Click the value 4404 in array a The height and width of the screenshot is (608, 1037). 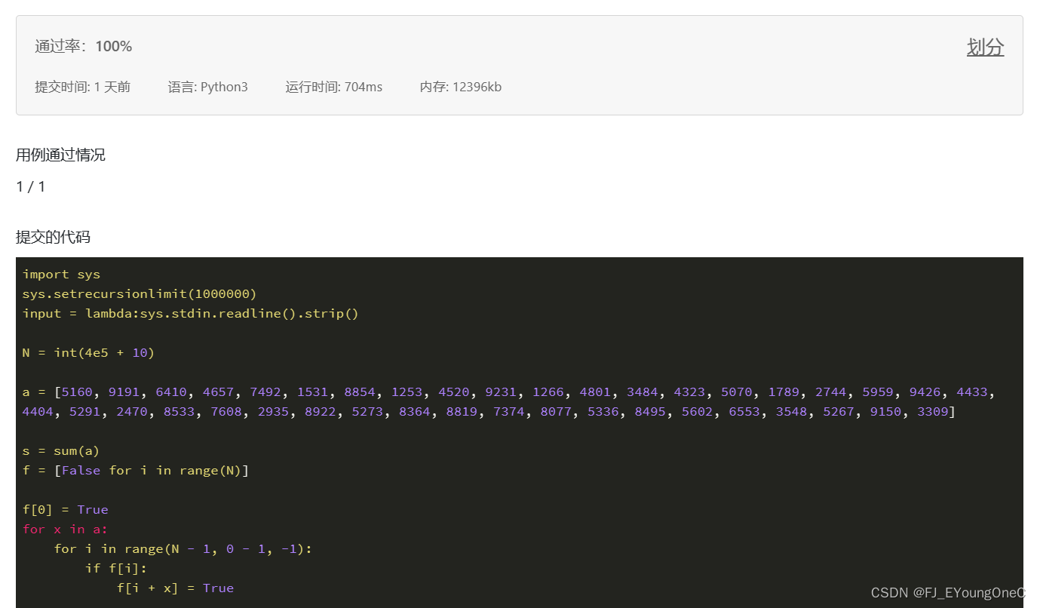point(38,412)
